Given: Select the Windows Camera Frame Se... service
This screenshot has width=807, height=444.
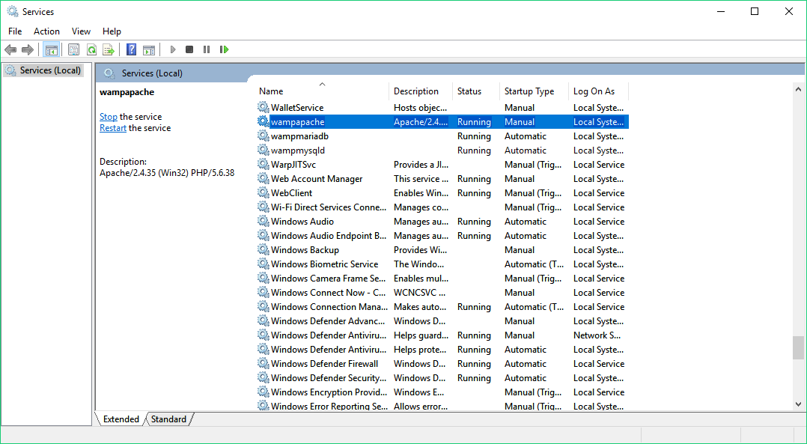Looking at the screenshot, I should [328, 279].
